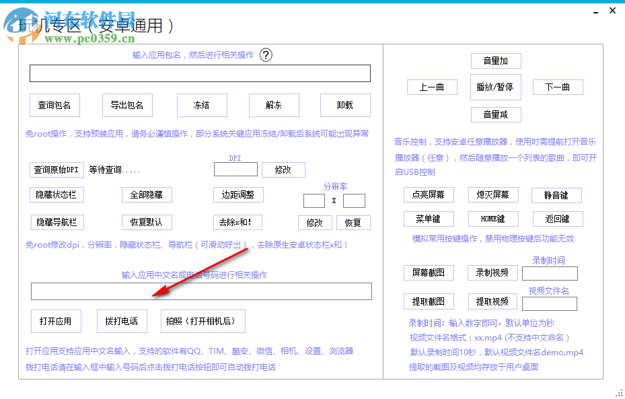
Task: Click the 去除x和! button
Action: tap(237, 223)
